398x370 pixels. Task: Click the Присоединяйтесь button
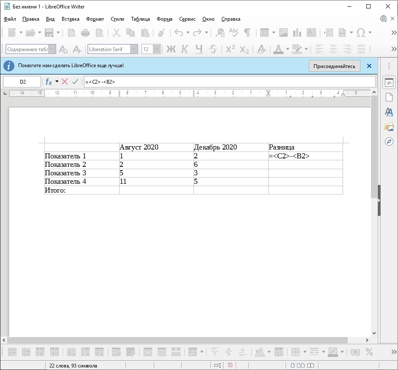(x=334, y=66)
